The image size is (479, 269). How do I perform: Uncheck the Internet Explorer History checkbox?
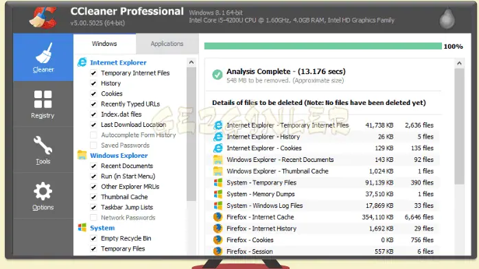coord(93,83)
